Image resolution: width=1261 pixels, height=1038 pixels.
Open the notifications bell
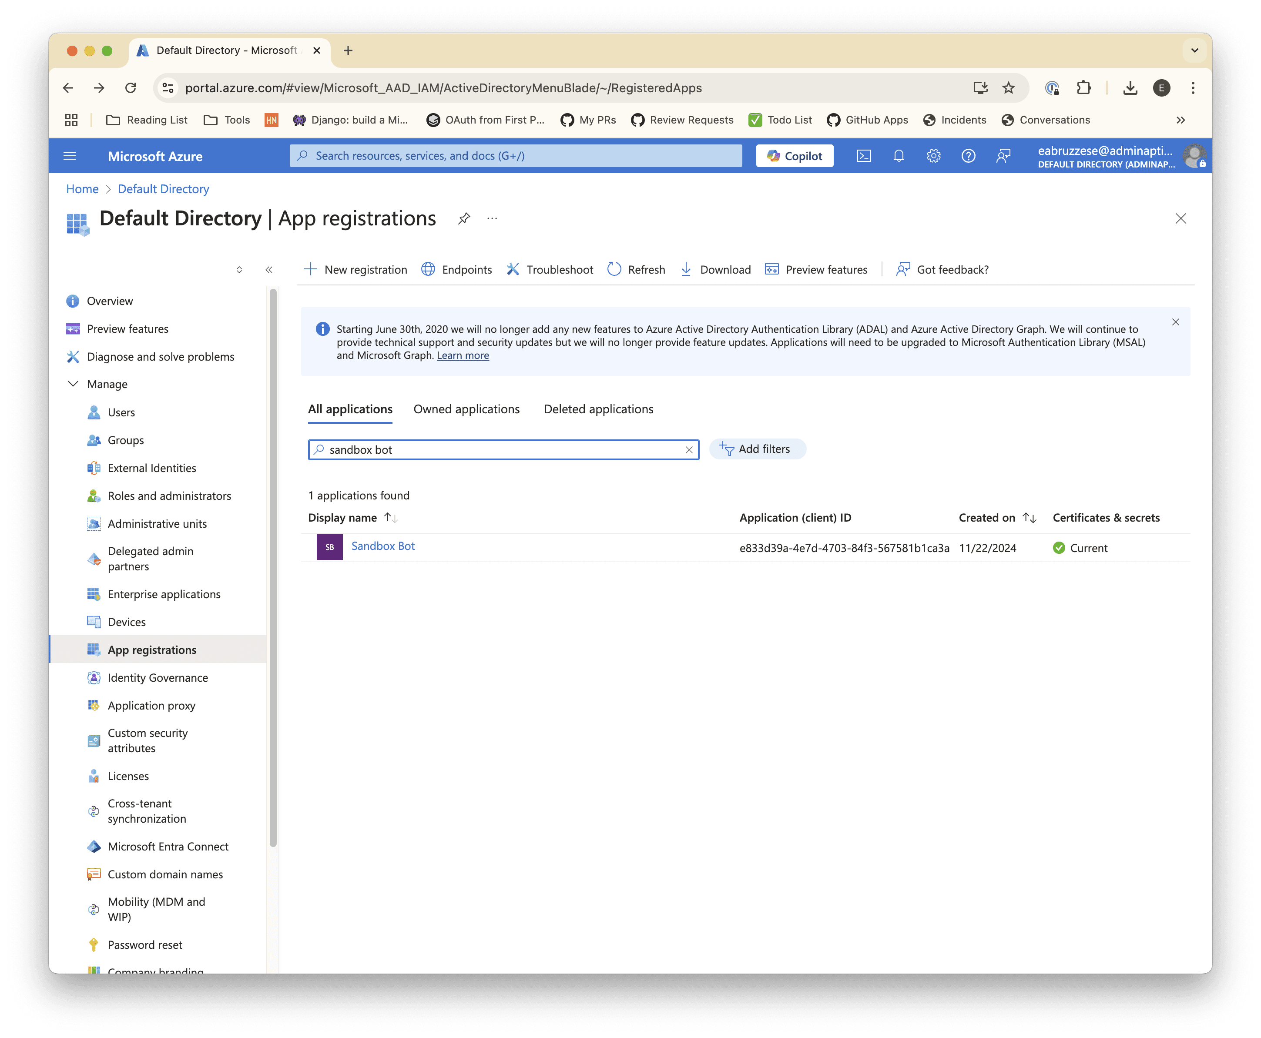coord(898,156)
